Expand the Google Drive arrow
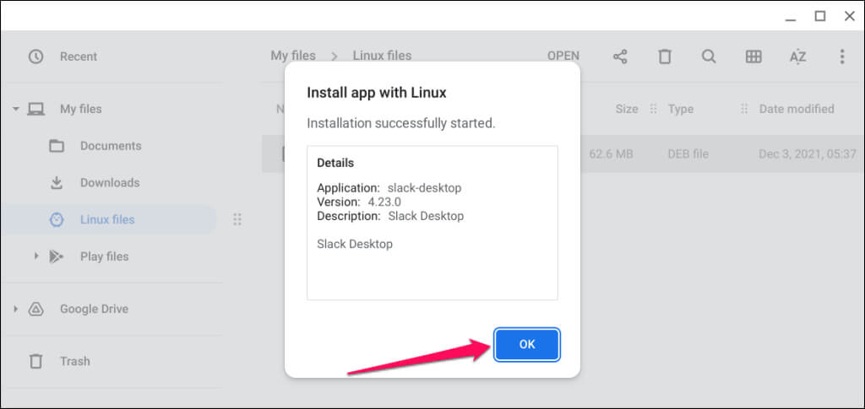 [16, 309]
